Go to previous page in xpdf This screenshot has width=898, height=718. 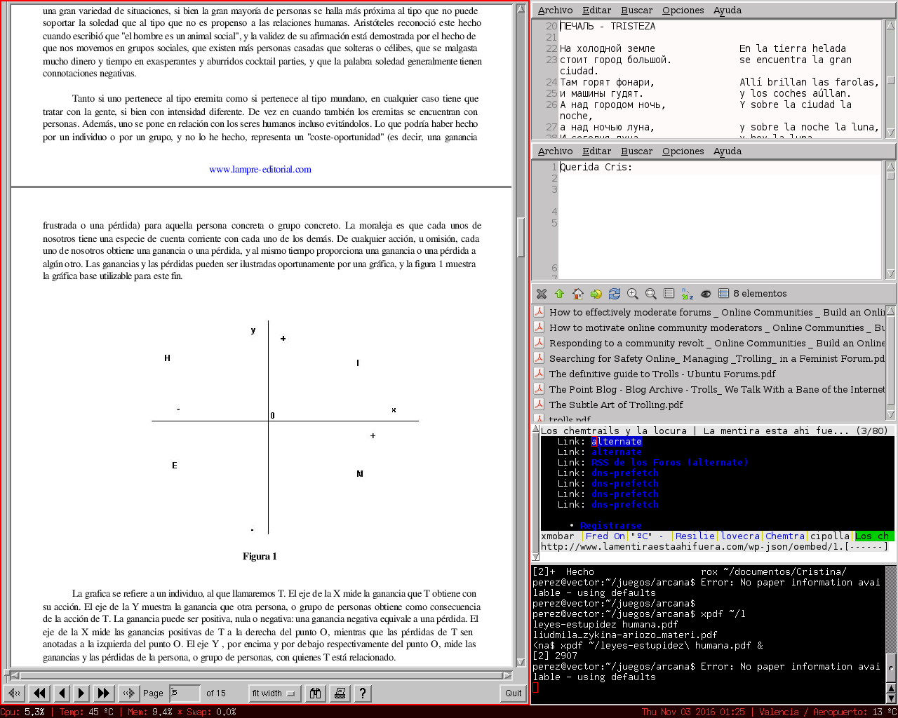point(62,693)
